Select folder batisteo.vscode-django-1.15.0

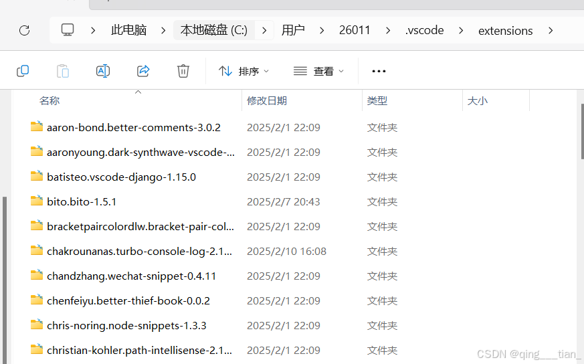coord(122,177)
